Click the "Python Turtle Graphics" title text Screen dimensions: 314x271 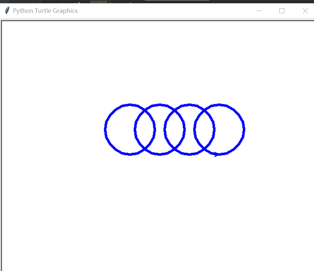point(45,11)
